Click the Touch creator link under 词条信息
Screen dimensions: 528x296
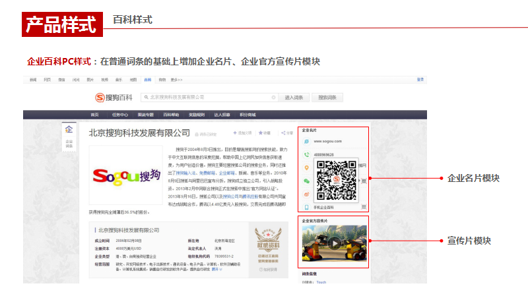pos(321,282)
